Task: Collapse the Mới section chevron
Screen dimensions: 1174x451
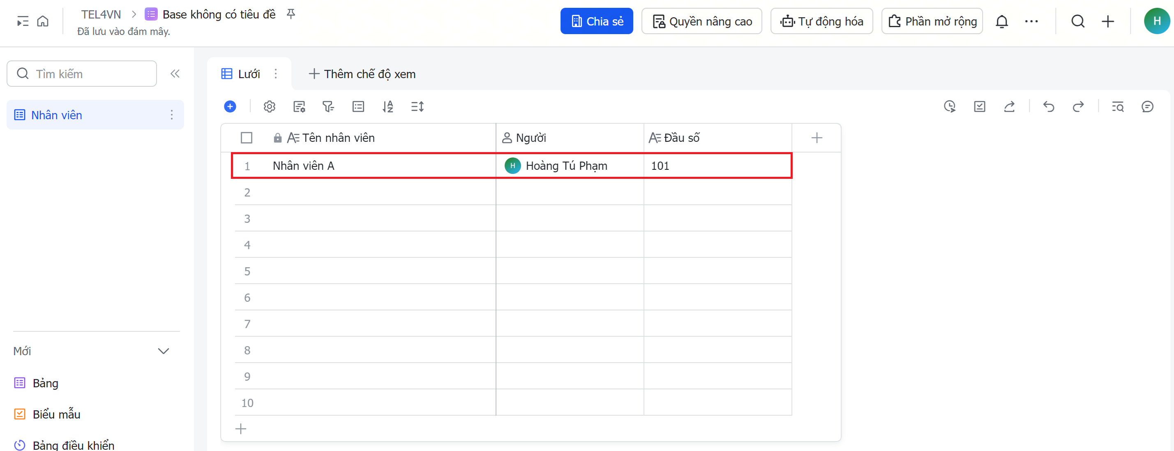Action: click(x=163, y=351)
